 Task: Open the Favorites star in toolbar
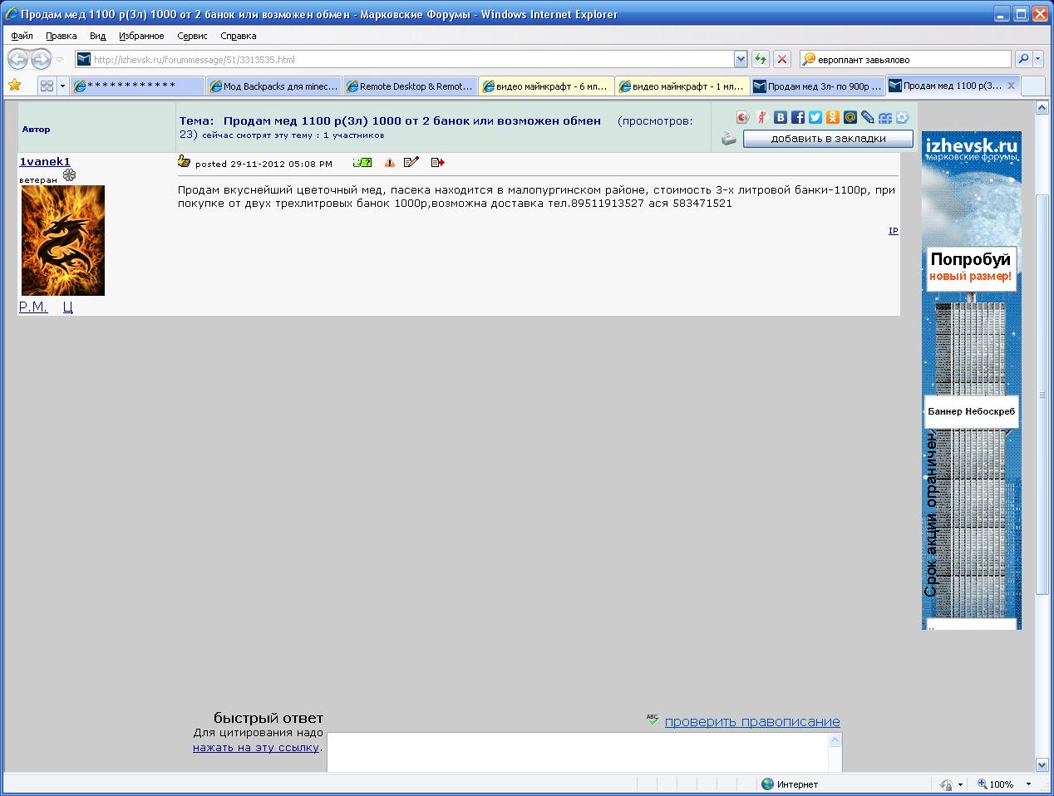coord(15,86)
